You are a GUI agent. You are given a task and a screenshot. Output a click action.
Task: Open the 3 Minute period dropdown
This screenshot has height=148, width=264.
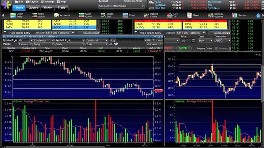click(25, 44)
